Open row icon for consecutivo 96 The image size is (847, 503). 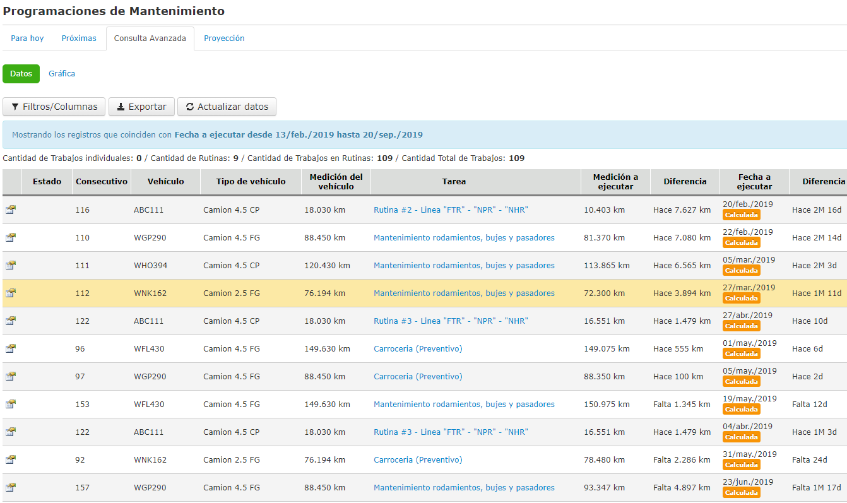11,349
